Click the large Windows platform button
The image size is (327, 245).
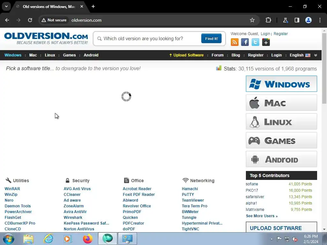click(x=281, y=84)
